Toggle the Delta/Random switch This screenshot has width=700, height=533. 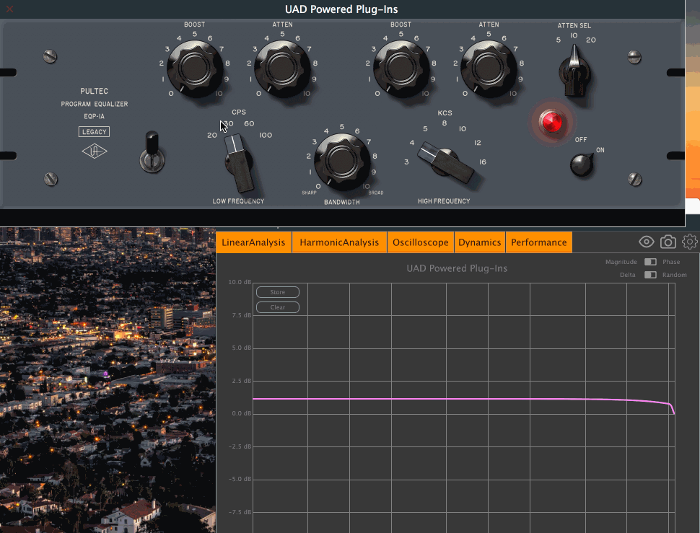pyautogui.click(x=650, y=275)
